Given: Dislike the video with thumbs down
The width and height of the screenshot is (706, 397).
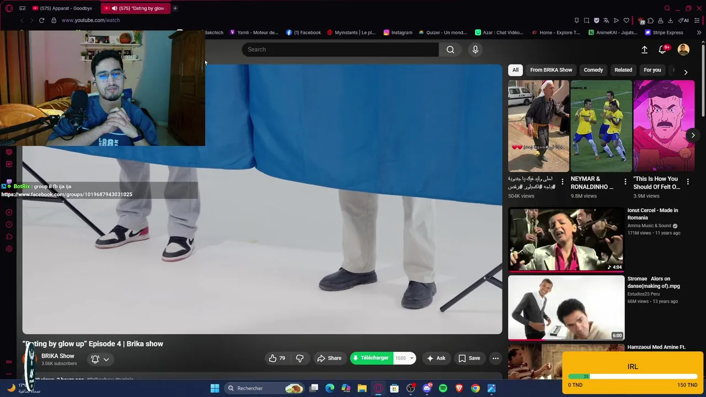Looking at the screenshot, I should click(300, 358).
